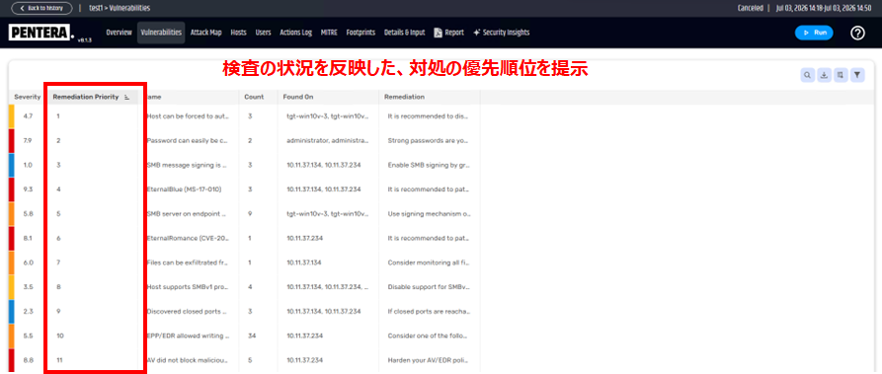Open the column settings icon
882x374 pixels.
tap(841, 75)
